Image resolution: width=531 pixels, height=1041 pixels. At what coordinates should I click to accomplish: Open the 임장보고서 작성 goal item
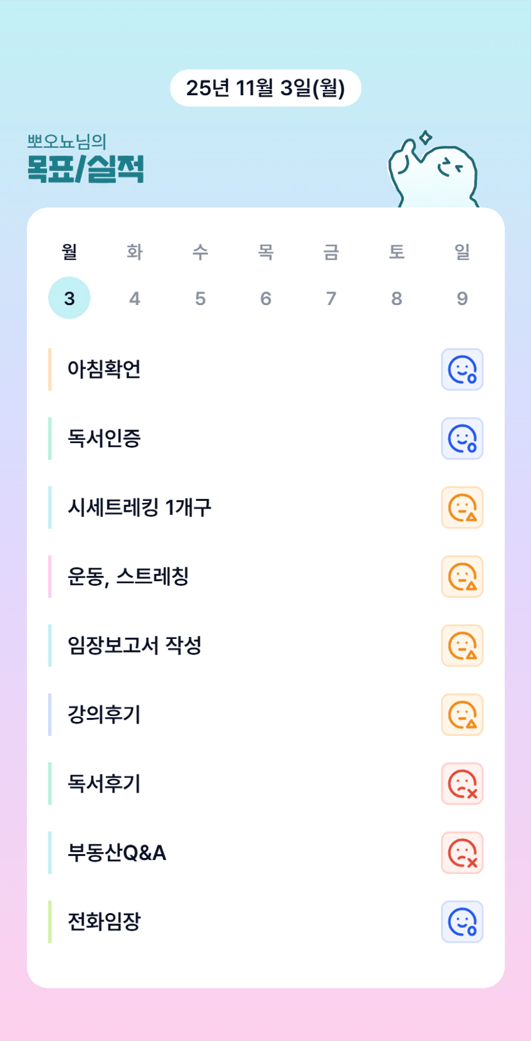click(135, 645)
